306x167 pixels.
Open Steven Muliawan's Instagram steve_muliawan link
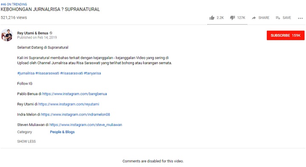click(x=86, y=125)
